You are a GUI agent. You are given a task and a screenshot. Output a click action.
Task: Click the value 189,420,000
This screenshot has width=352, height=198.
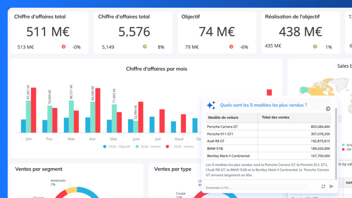click(x=320, y=148)
